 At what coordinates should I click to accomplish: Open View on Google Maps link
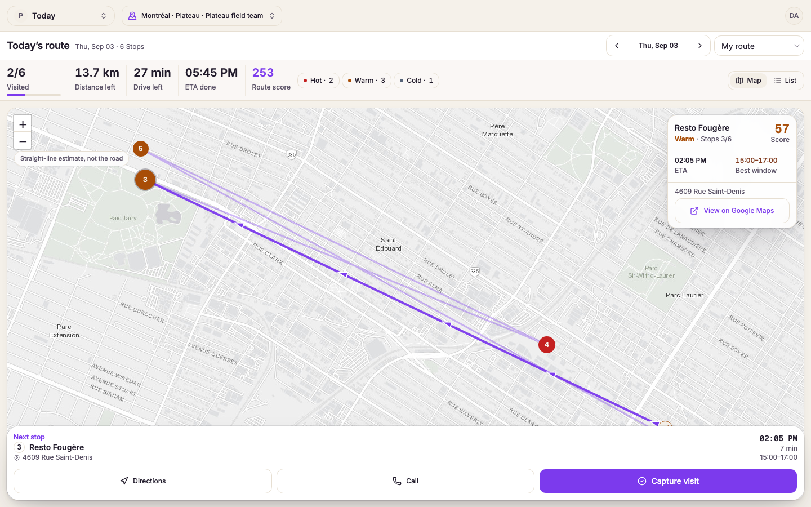point(732,211)
